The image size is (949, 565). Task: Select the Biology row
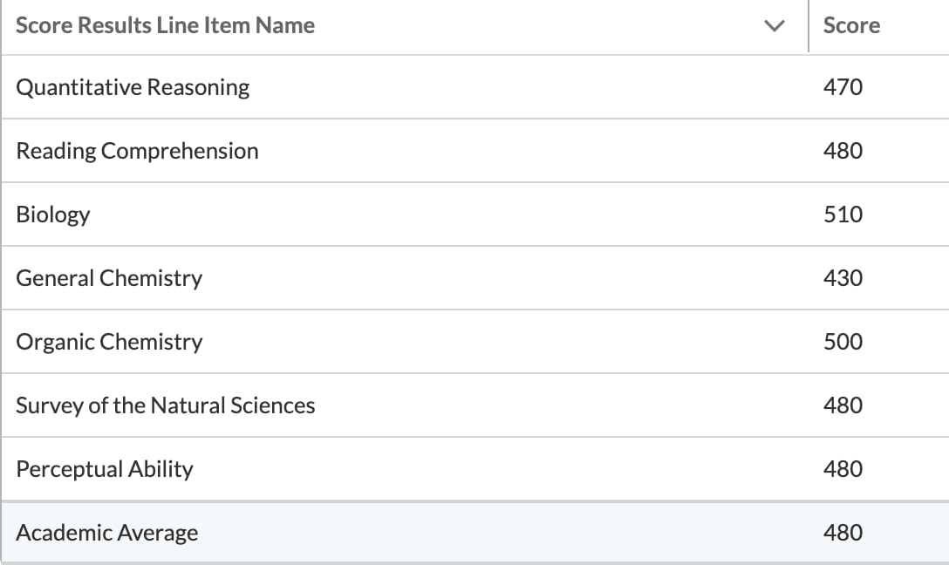coord(53,214)
